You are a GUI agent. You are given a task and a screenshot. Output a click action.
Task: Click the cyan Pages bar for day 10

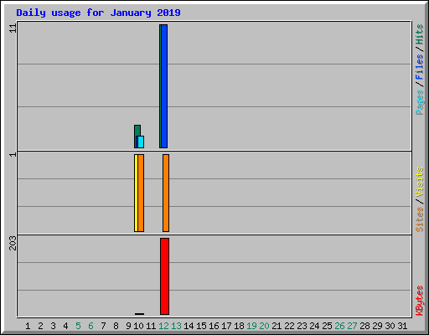click(141, 142)
